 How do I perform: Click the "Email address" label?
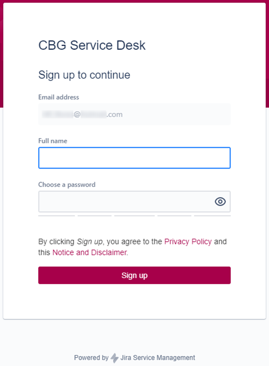point(58,97)
